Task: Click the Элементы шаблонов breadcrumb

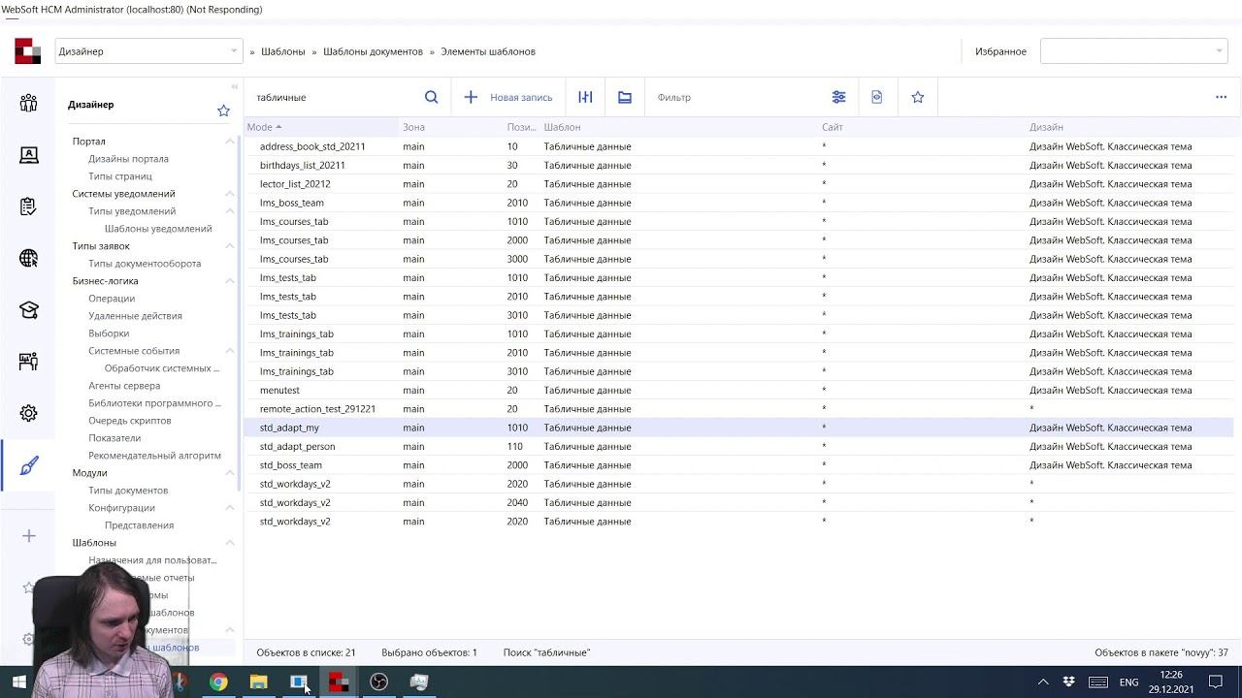Action: (488, 51)
